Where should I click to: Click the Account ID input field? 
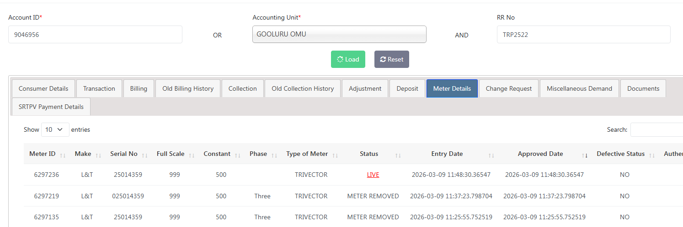95,34
